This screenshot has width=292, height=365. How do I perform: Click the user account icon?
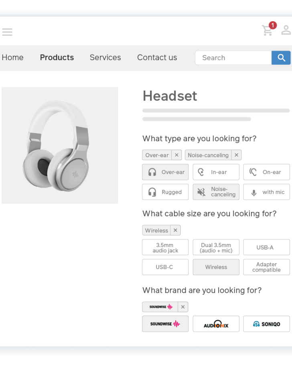285,30
